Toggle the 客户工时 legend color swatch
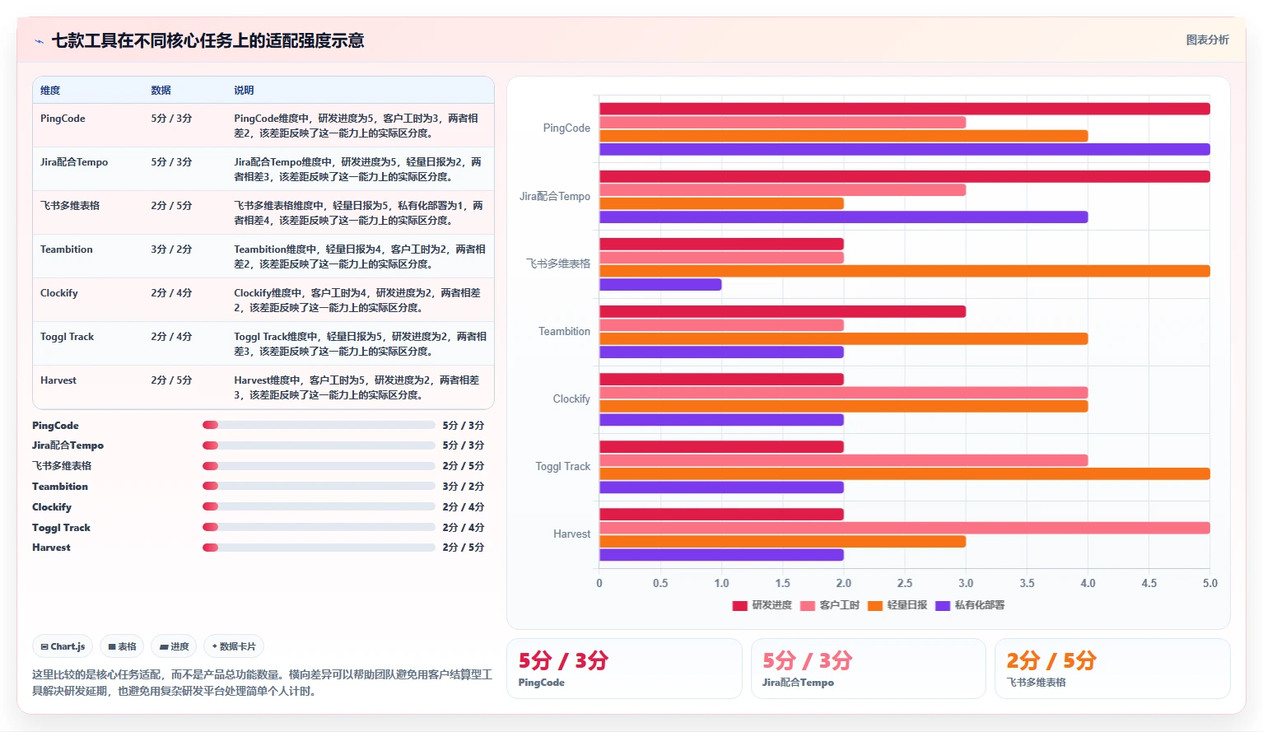This screenshot has width=1263, height=732. tap(807, 605)
